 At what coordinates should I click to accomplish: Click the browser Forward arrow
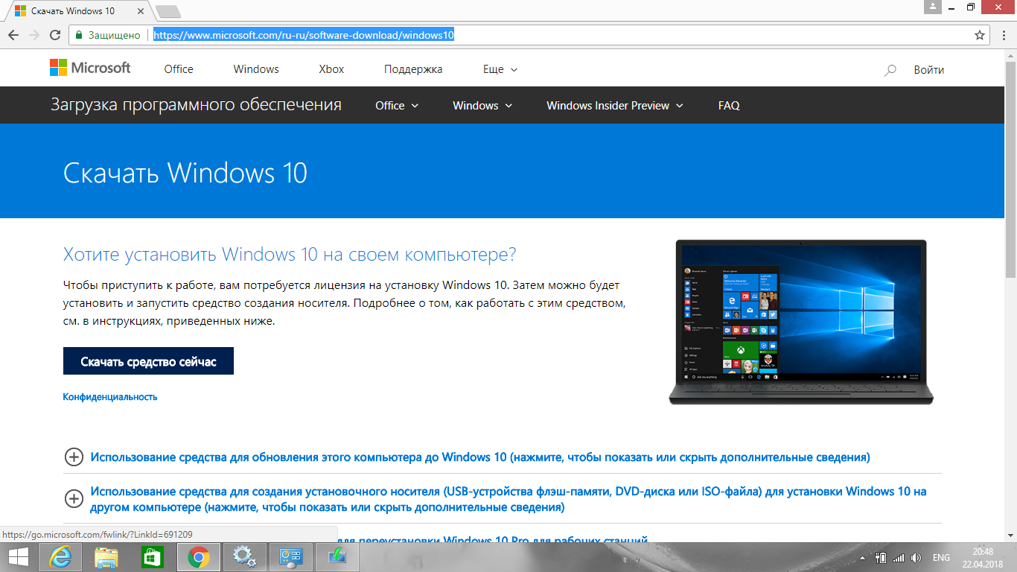pos(34,35)
